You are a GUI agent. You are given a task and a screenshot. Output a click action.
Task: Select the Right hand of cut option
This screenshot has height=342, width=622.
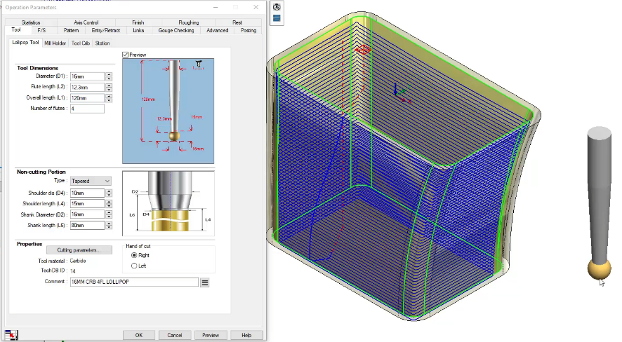[x=134, y=256]
